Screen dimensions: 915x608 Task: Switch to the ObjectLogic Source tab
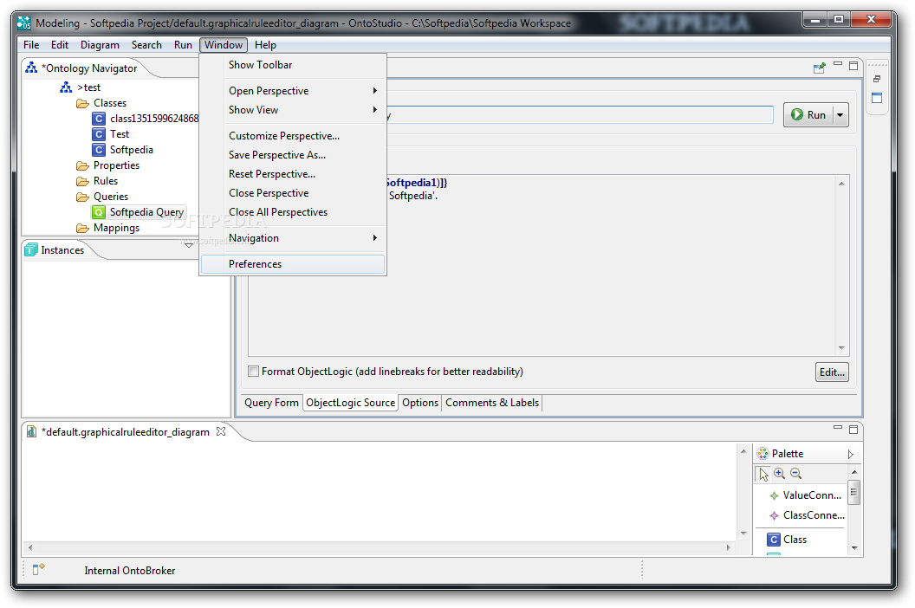[x=350, y=403]
